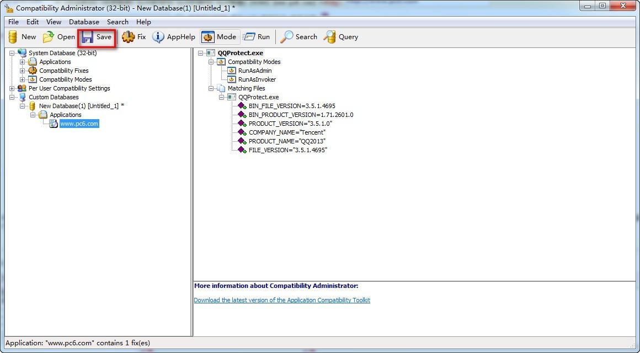Click the New database toolbar icon
Image resolution: width=640 pixels, height=353 pixels.
click(x=13, y=37)
